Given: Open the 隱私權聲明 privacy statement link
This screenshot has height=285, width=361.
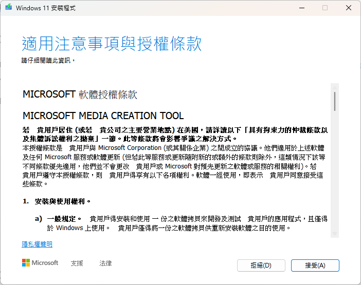Looking at the screenshot, I should click(37, 244).
